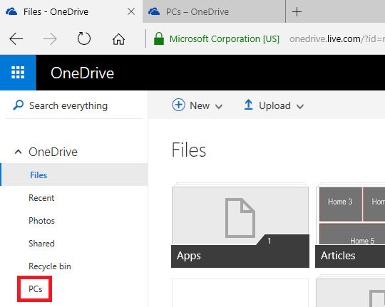Go to the browser Home page icon
The image size is (385, 307).
118,39
